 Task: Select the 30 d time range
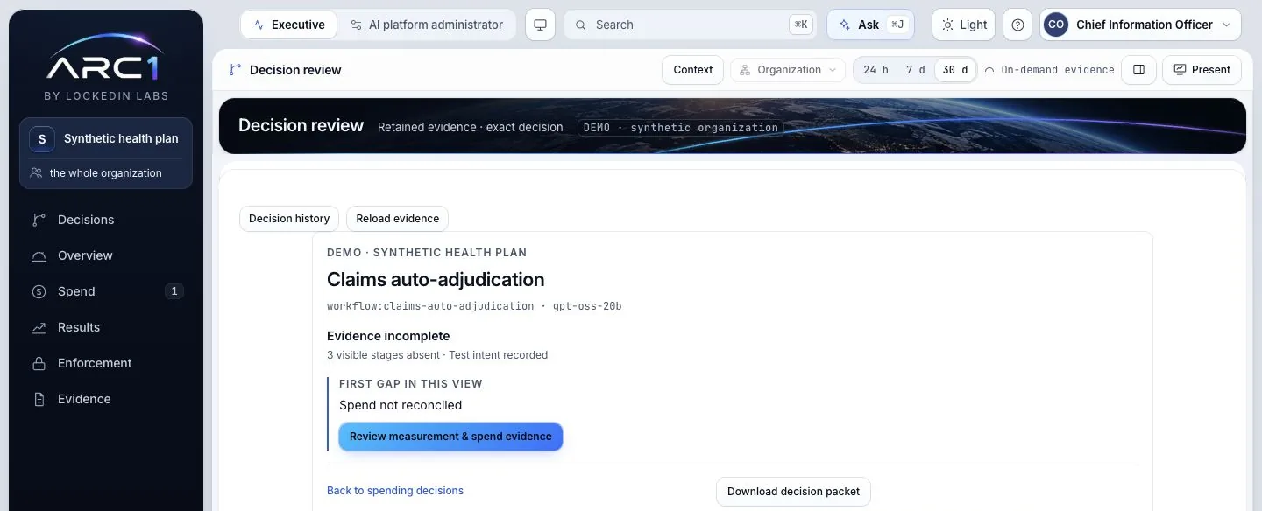tap(955, 70)
